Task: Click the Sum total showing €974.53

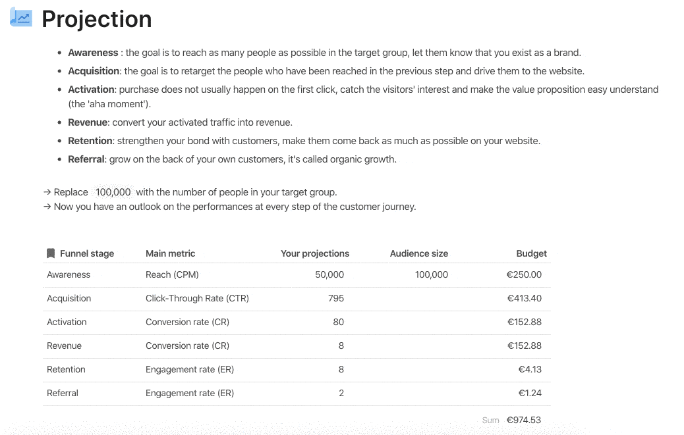Action: [523, 420]
